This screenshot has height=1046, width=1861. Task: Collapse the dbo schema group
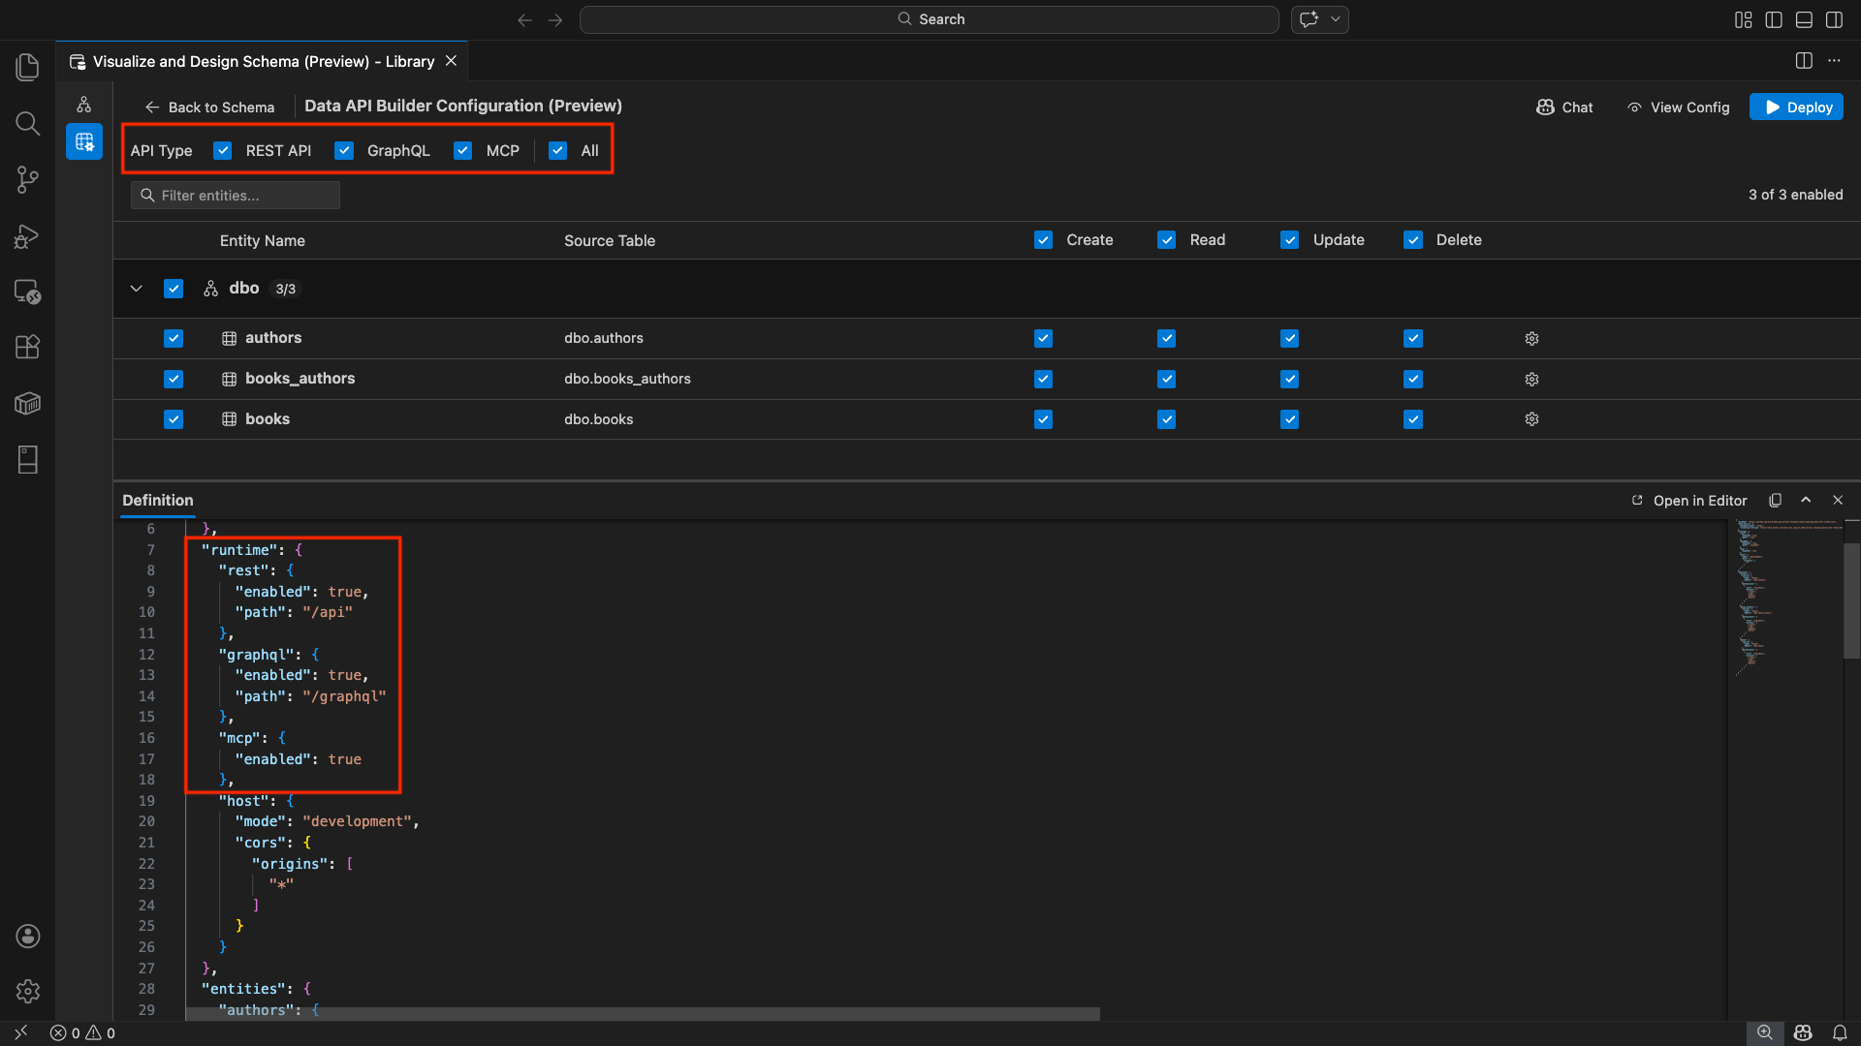tap(136, 288)
